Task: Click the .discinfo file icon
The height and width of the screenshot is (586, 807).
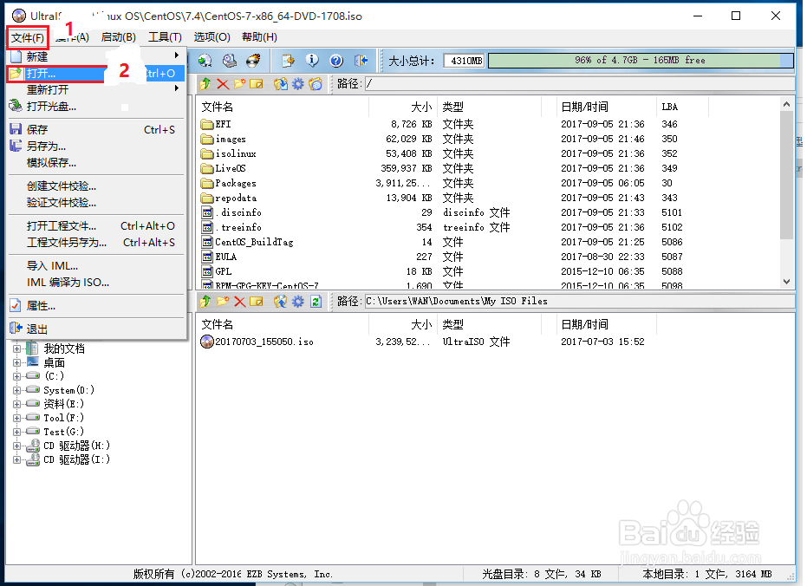Action: click(207, 212)
